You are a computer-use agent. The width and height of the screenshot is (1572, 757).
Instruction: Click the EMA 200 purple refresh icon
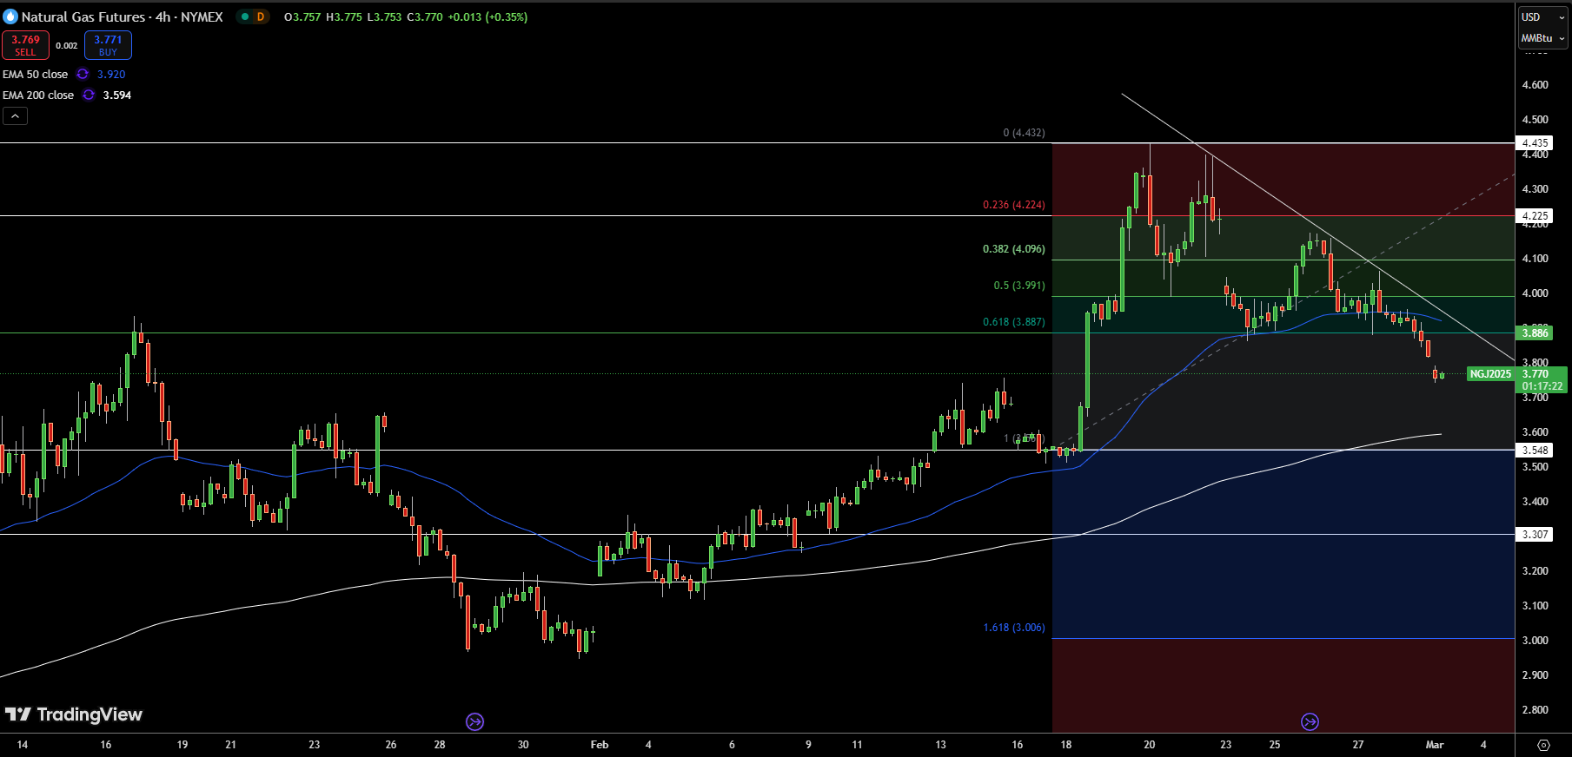(x=89, y=95)
